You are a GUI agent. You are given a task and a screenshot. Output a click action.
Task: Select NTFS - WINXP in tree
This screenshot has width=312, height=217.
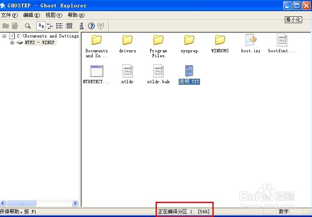tap(40, 42)
